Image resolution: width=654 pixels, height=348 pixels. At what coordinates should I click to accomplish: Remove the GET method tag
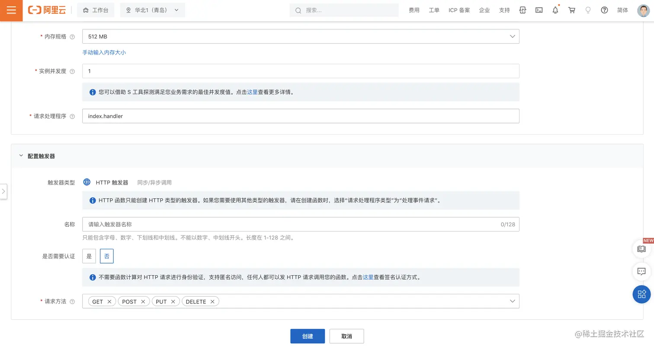[109, 302]
